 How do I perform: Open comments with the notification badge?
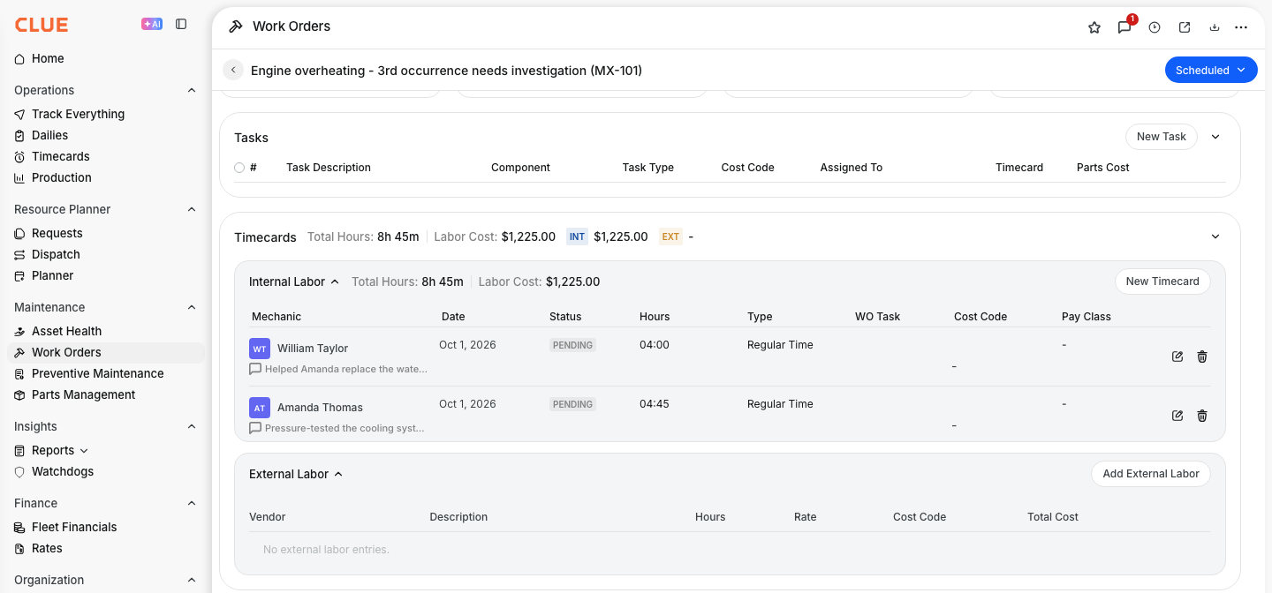point(1124,27)
